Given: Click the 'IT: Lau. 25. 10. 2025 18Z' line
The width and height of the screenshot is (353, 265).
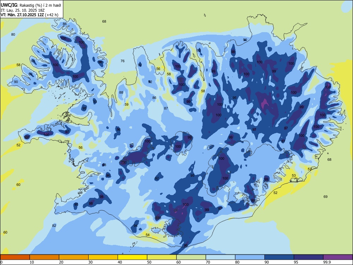Looking at the screenshot, I should pos(23,10).
